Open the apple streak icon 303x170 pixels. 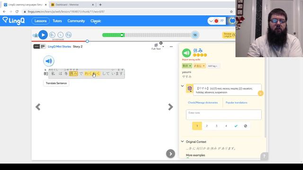tap(232, 21)
